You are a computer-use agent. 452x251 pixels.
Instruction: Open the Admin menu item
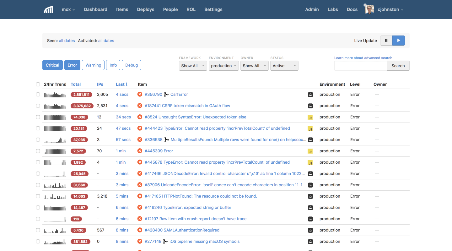coord(312,9)
